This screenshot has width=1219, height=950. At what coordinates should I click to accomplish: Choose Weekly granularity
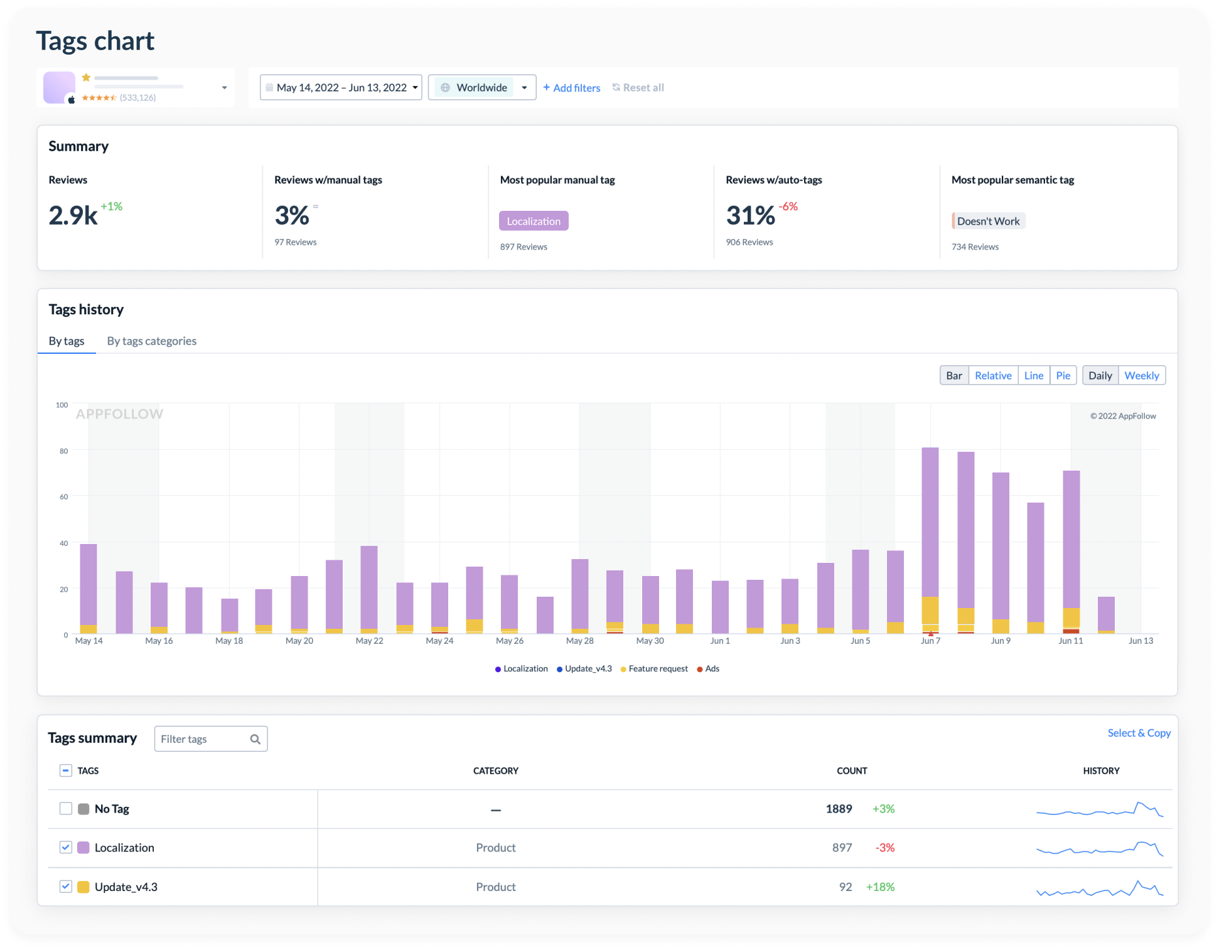click(1141, 375)
